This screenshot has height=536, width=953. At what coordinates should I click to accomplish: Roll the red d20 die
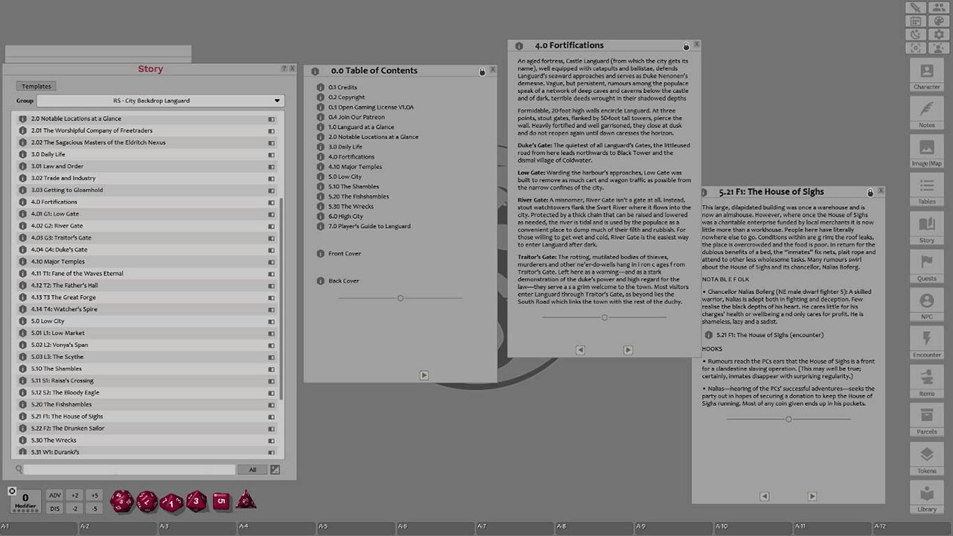click(x=124, y=501)
